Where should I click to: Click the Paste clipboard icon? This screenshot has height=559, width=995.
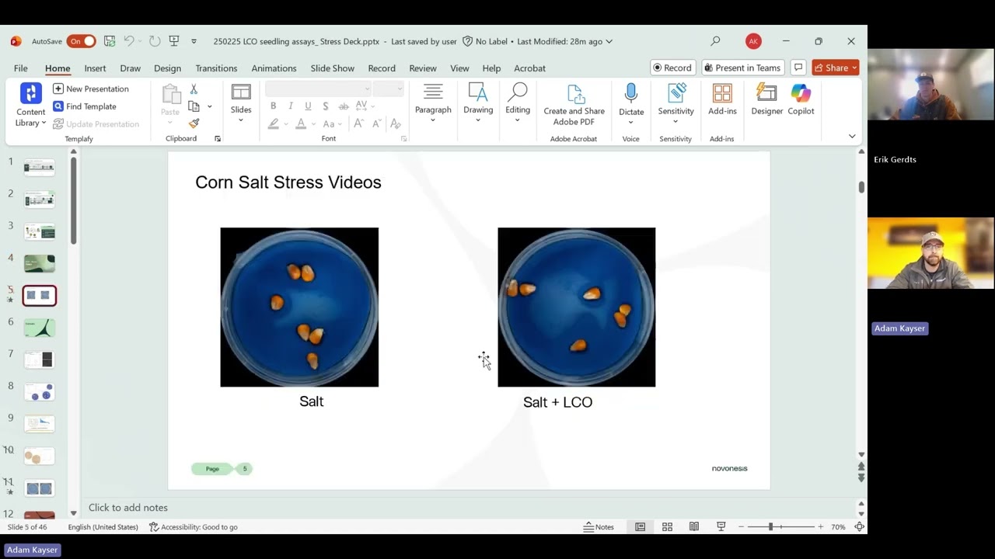coord(170,95)
